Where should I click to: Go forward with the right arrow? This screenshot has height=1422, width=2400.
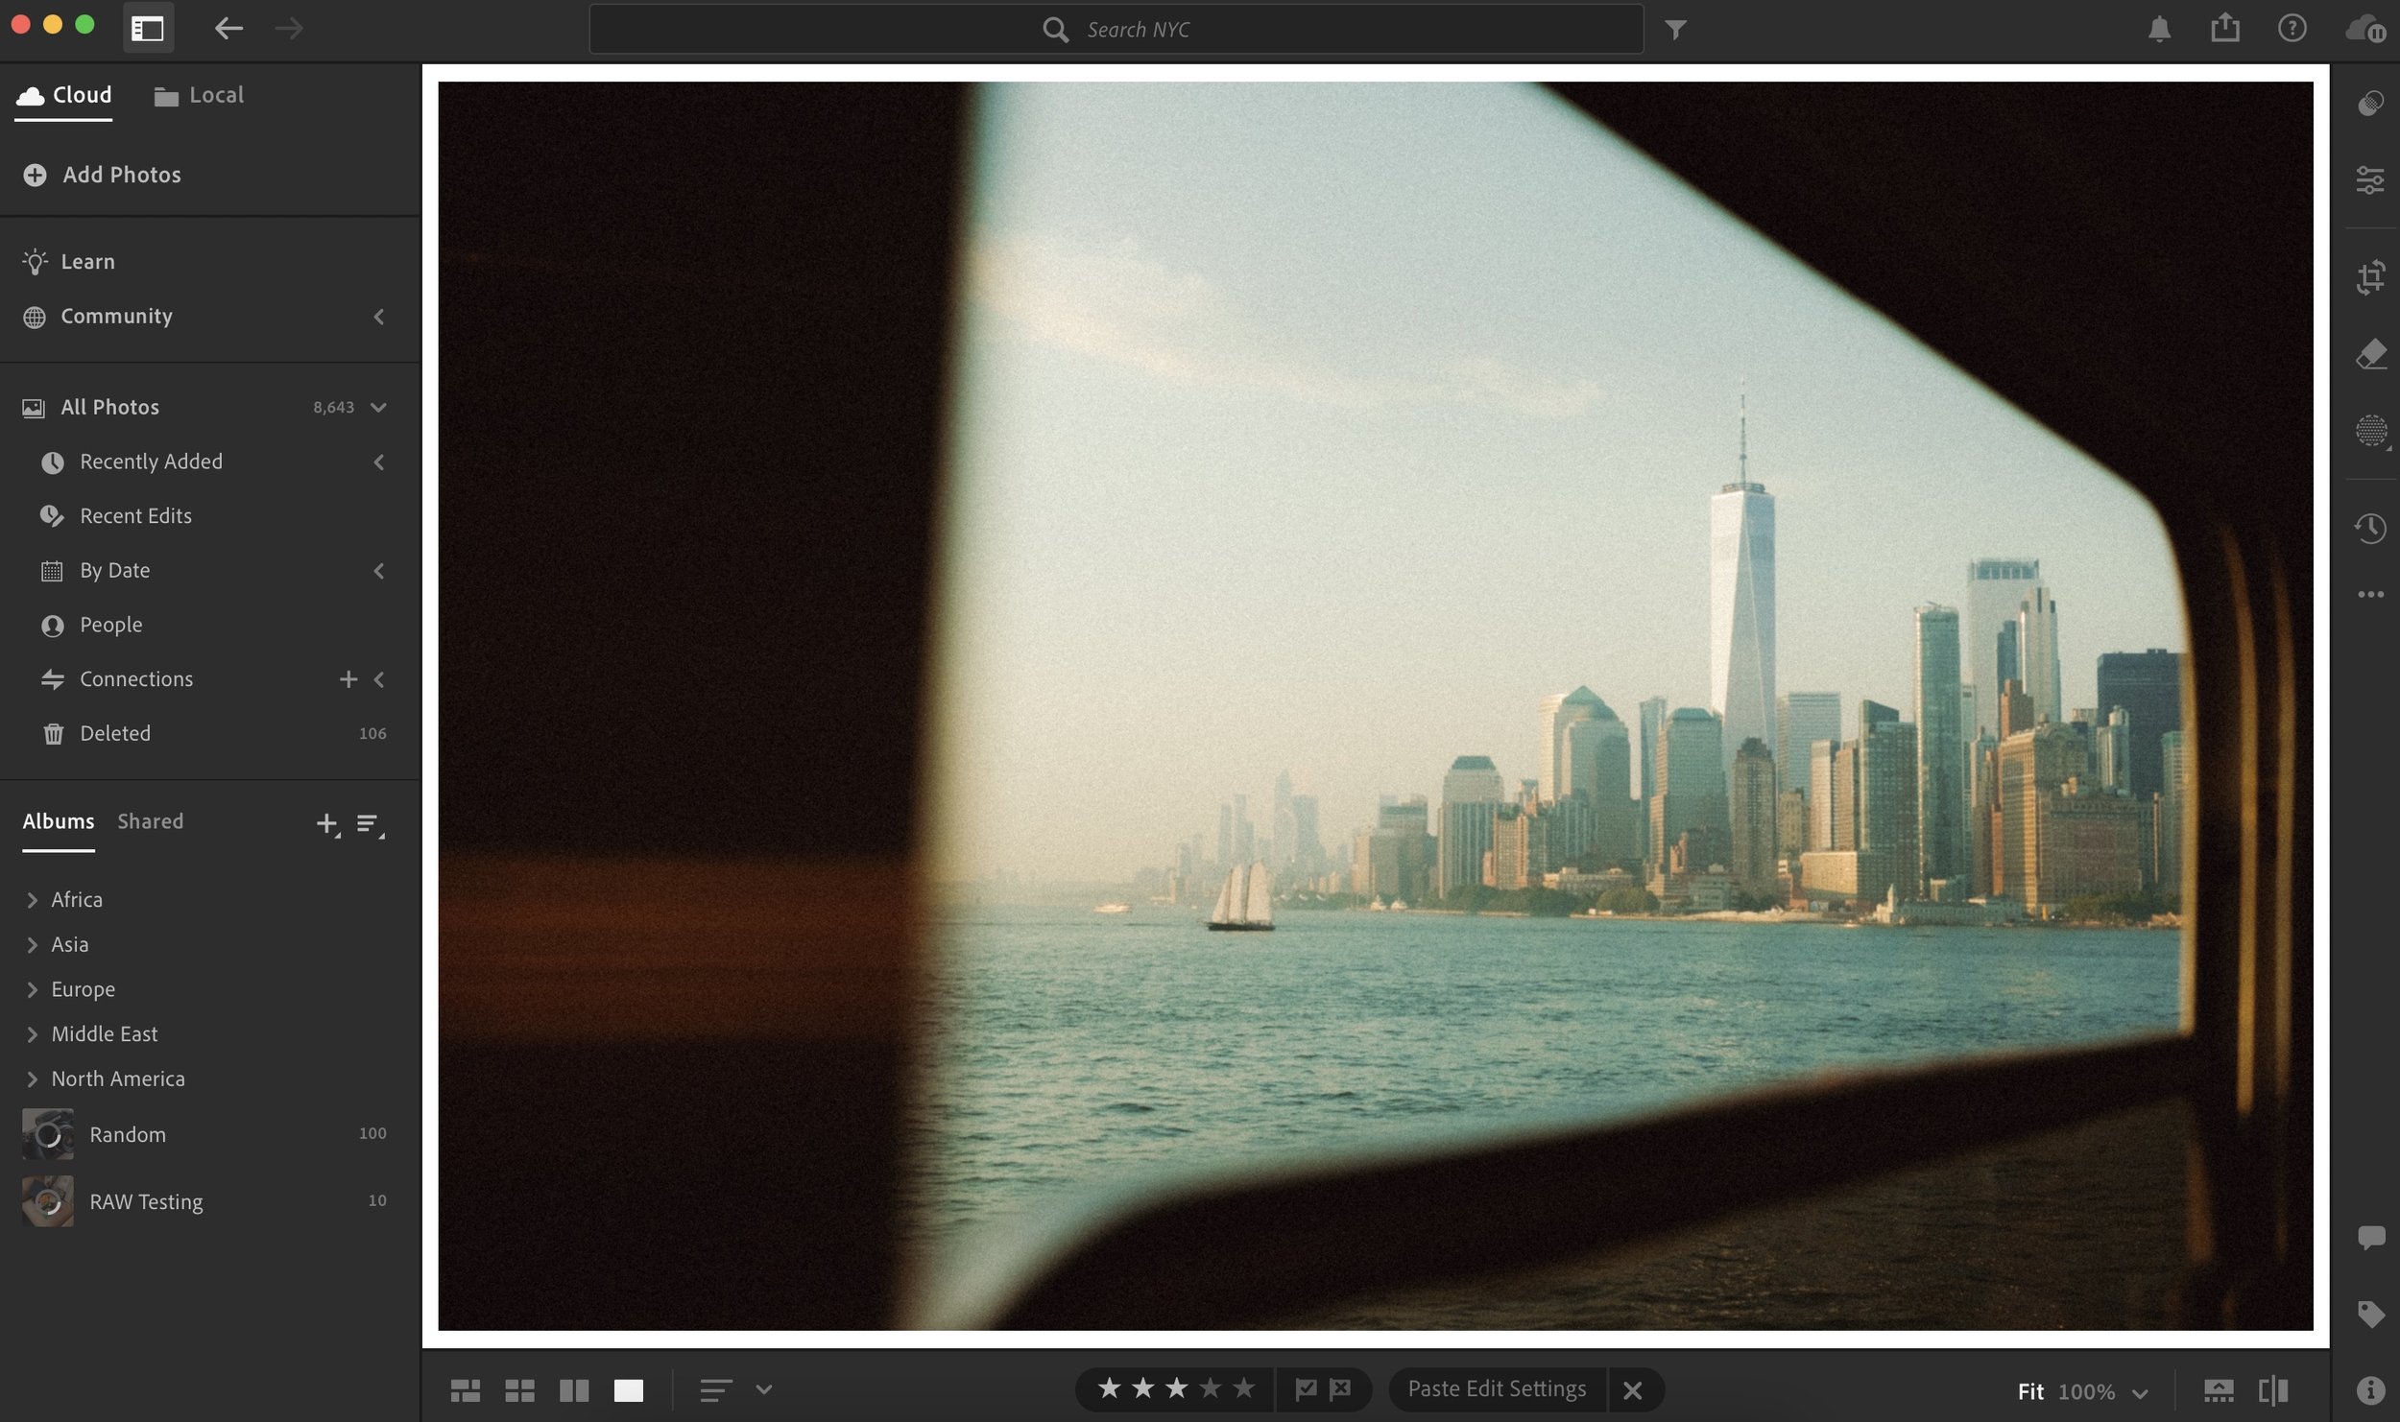pyautogui.click(x=289, y=29)
